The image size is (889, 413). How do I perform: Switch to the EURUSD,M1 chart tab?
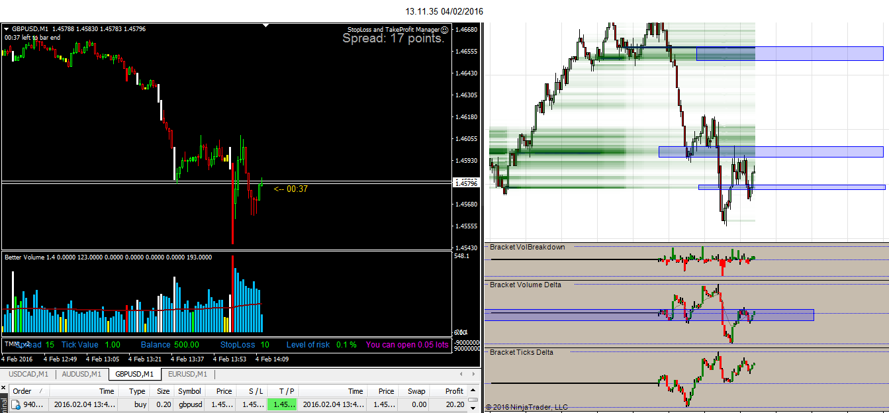(187, 374)
